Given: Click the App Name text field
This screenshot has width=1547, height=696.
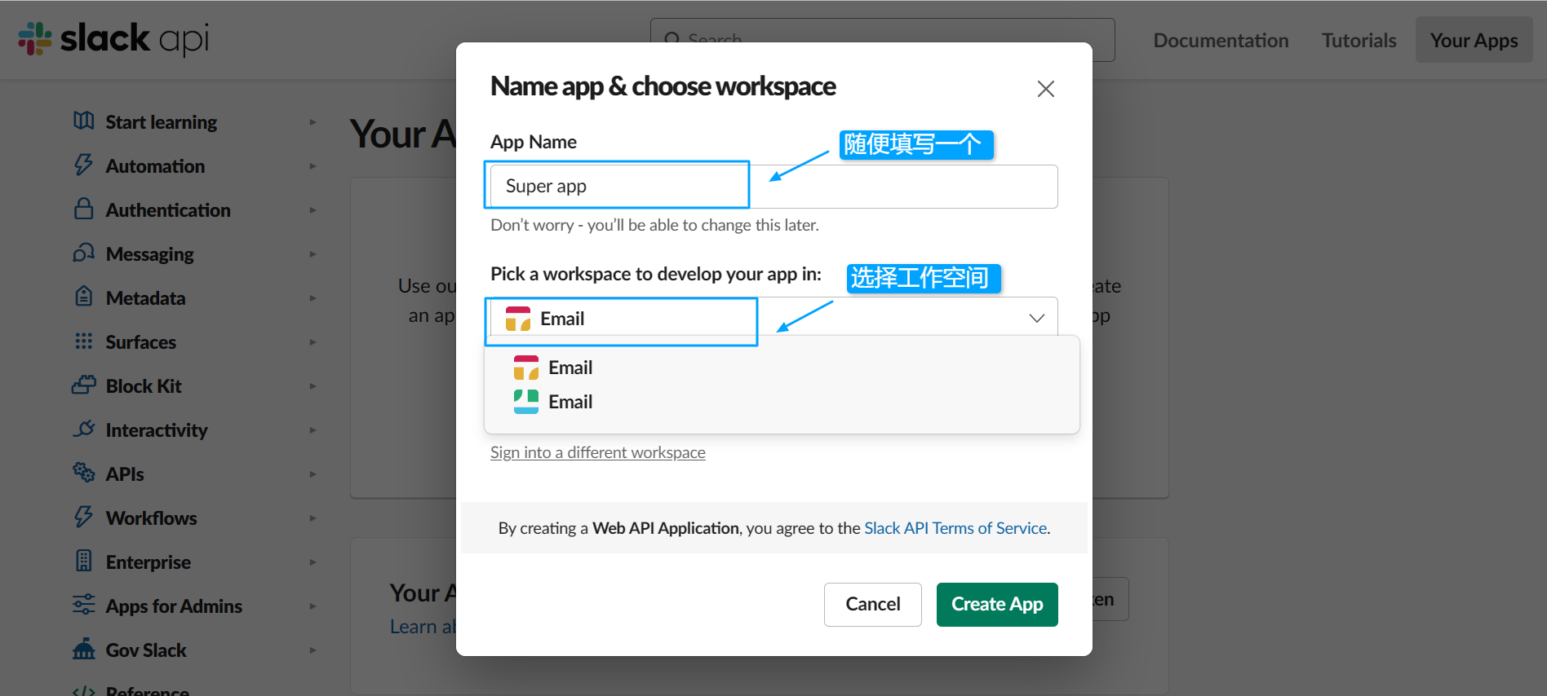Looking at the screenshot, I should pos(773,187).
